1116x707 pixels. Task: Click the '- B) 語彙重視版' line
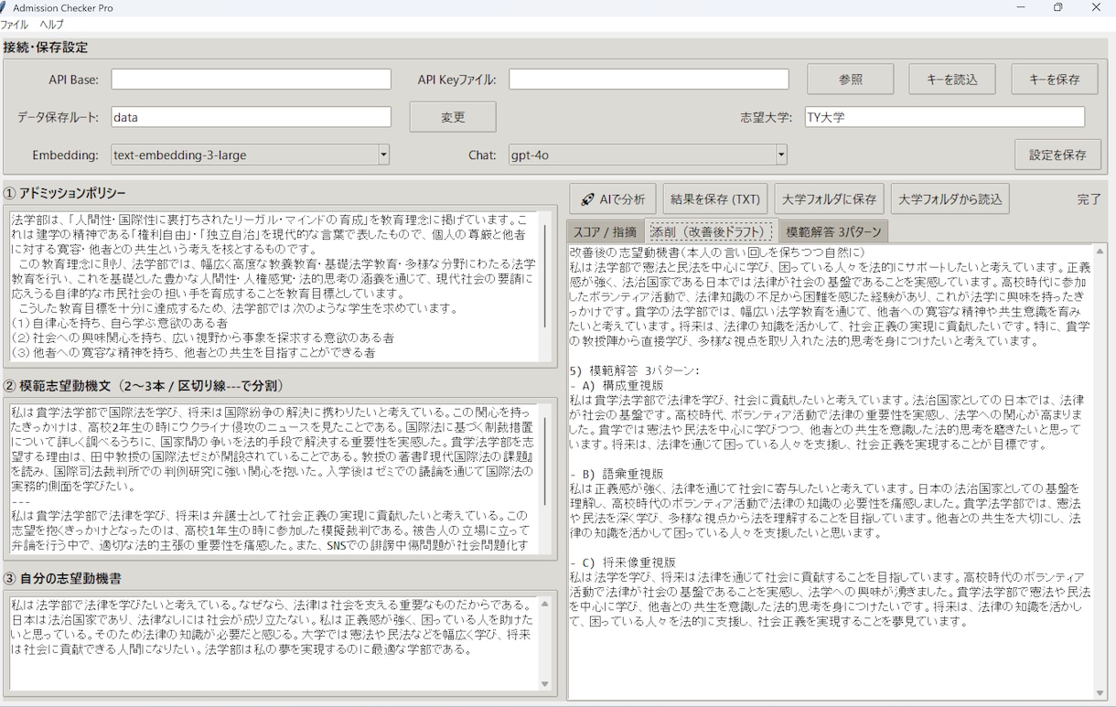[617, 474]
